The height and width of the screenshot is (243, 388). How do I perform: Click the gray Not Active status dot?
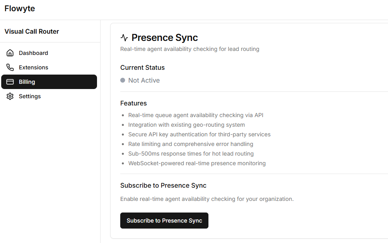(123, 80)
